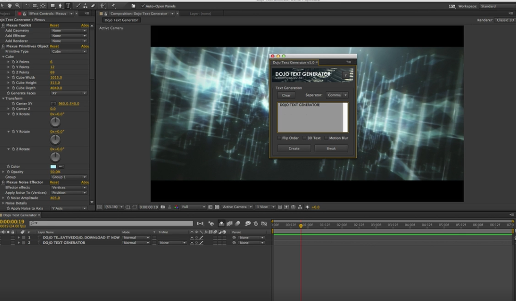Open the Full resolution dropdown
Viewport: 516px width, 301px height.
click(193, 207)
